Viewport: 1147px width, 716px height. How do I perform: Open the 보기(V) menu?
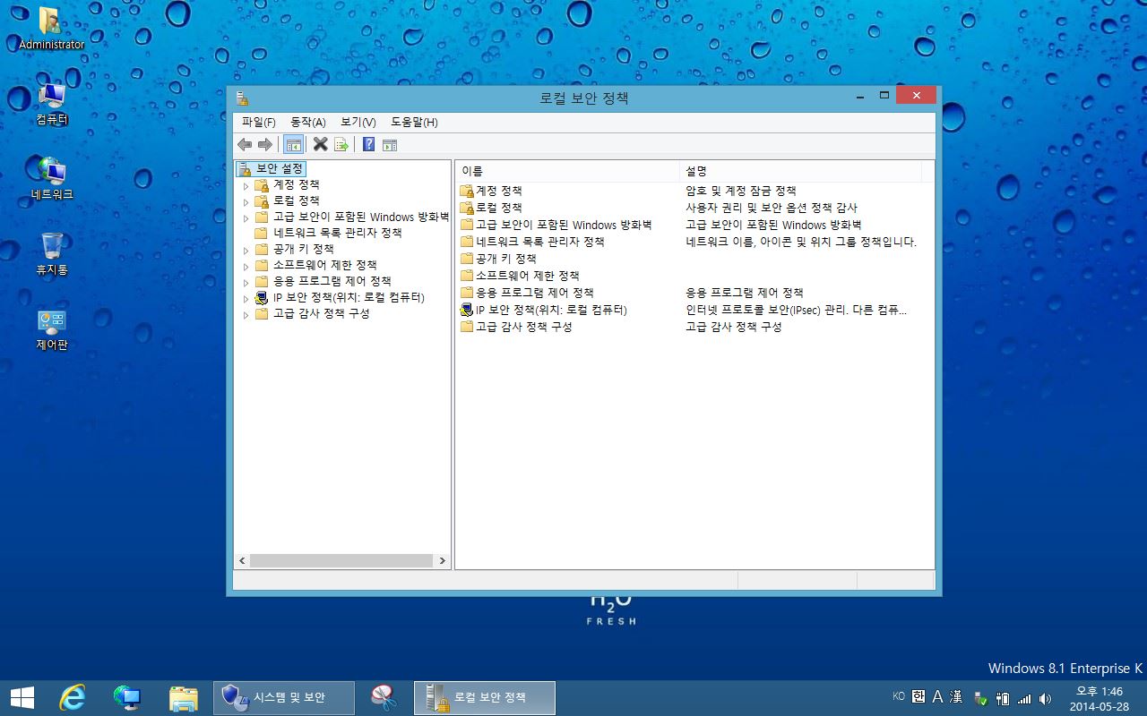(x=358, y=122)
